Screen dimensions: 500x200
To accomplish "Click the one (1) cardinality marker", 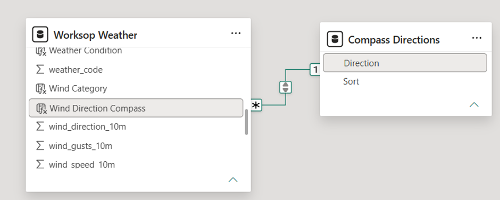I will point(315,69).
